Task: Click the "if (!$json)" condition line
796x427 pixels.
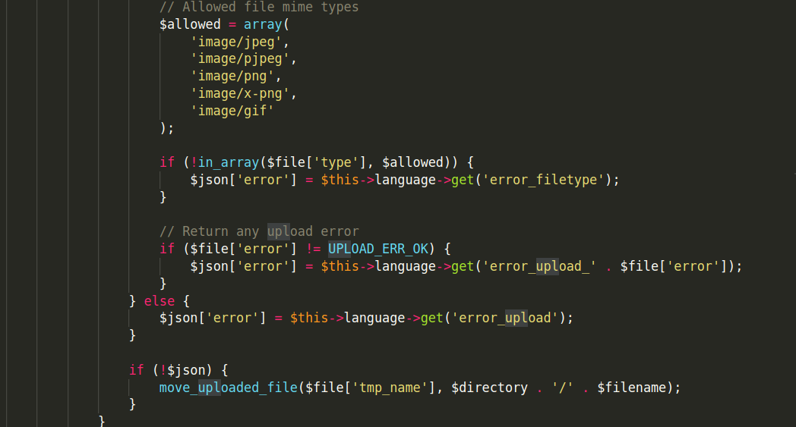Action: click(x=178, y=370)
